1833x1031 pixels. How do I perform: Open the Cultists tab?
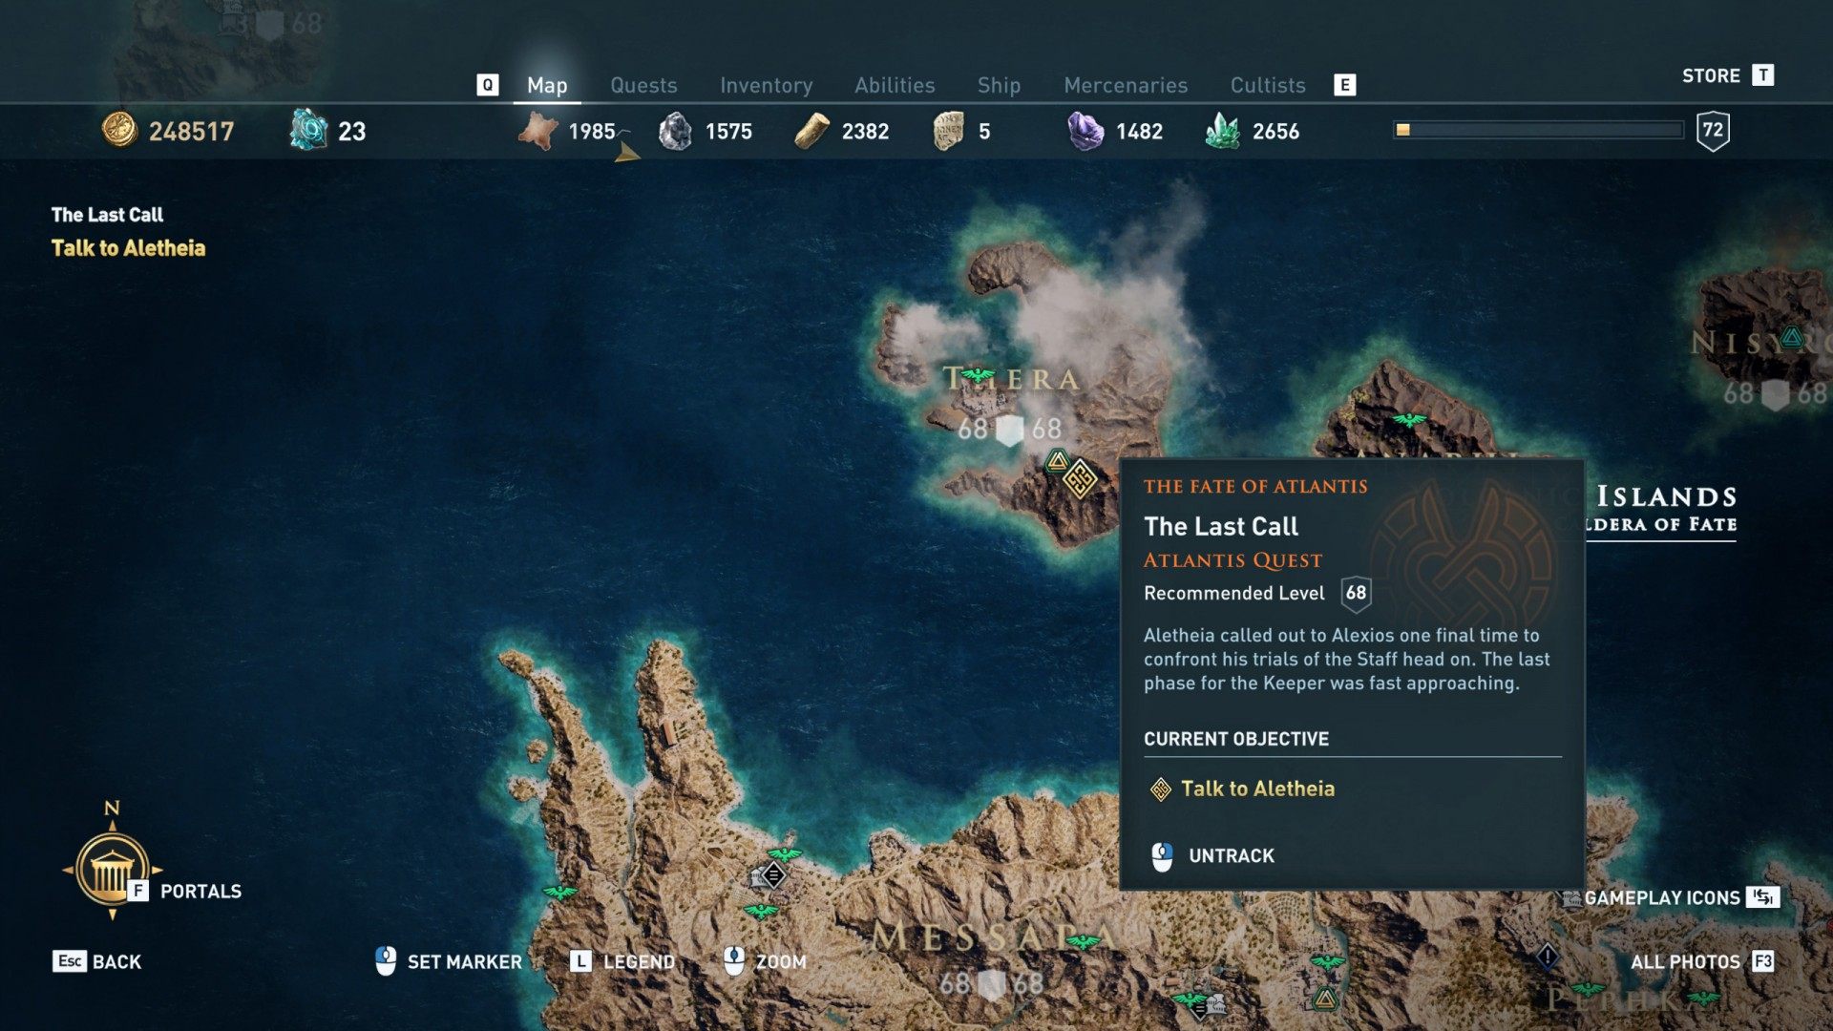click(x=1267, y=85)
